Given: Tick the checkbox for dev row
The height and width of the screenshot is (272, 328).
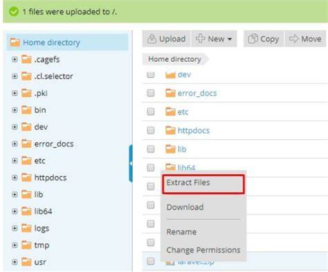Looking at the screenshot, I should tap(151, 74).
